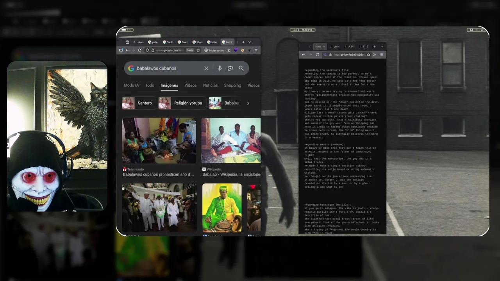Reset the 140% zoom indicator
Viewport: 500px width, 281px height.
(x=190, y=50)
